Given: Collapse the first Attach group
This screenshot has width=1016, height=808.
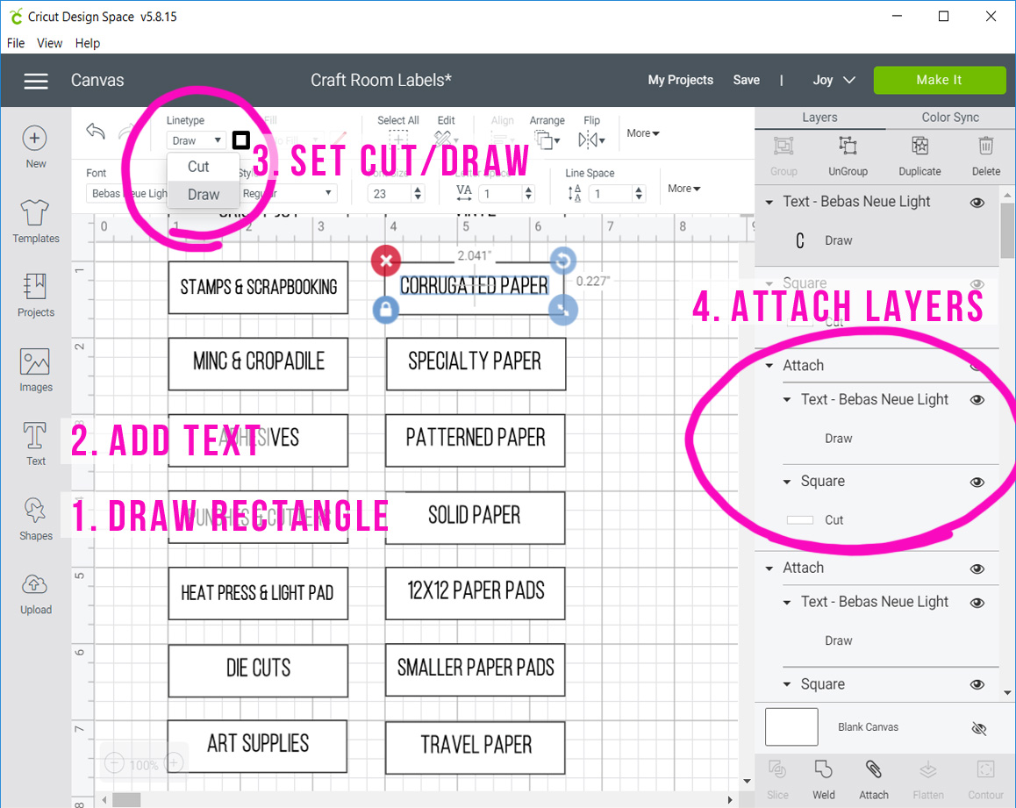Looking at the screenshot, I should tap(769, 366).
